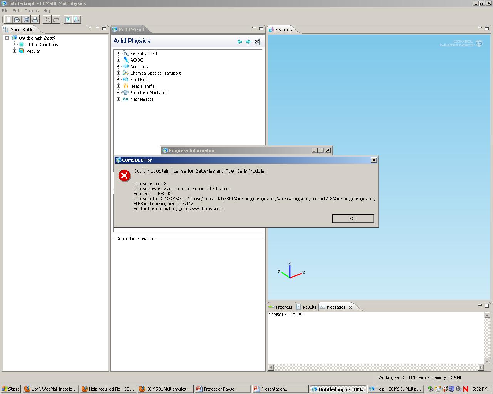493x394 pixels.
Task: Open the Model Builder view menu dropdown
Action: [x=90, y=28]
